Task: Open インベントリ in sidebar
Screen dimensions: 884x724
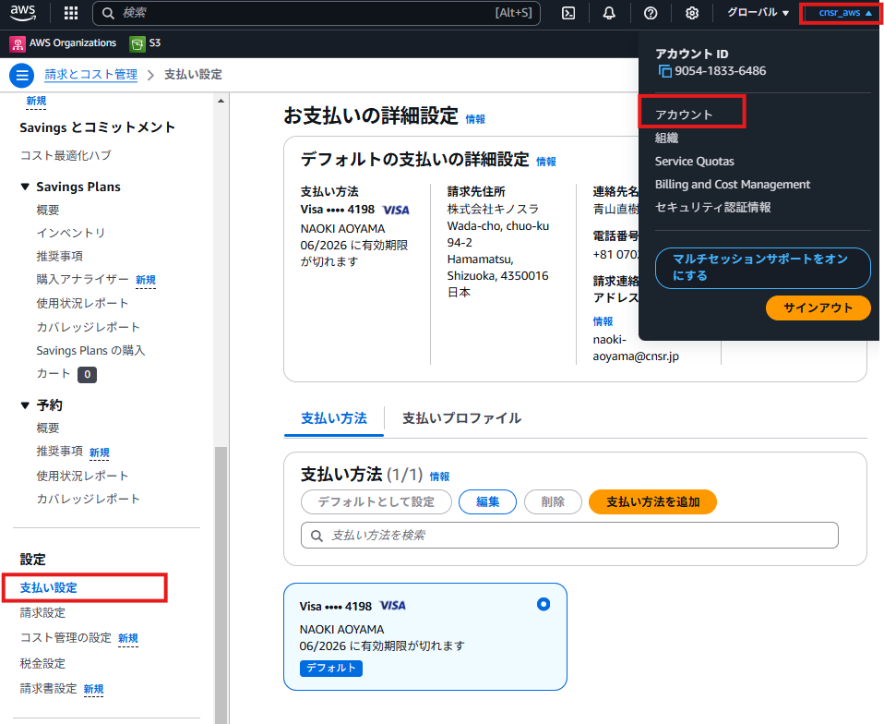Action: [71, 233]
